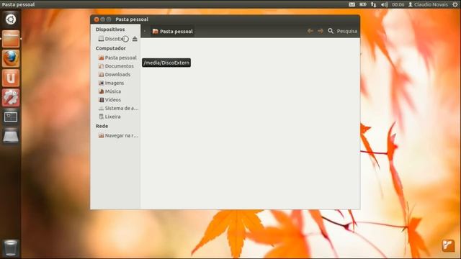Open the mail indicator in top panel

pyautogui.click(x=352, y=4)
